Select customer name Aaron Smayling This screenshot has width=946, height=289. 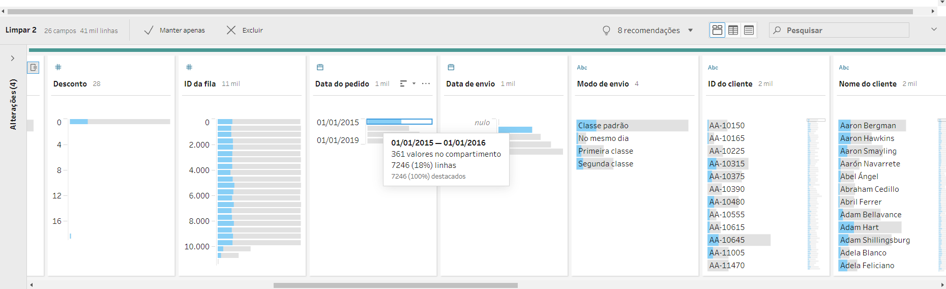pos(868,151)
